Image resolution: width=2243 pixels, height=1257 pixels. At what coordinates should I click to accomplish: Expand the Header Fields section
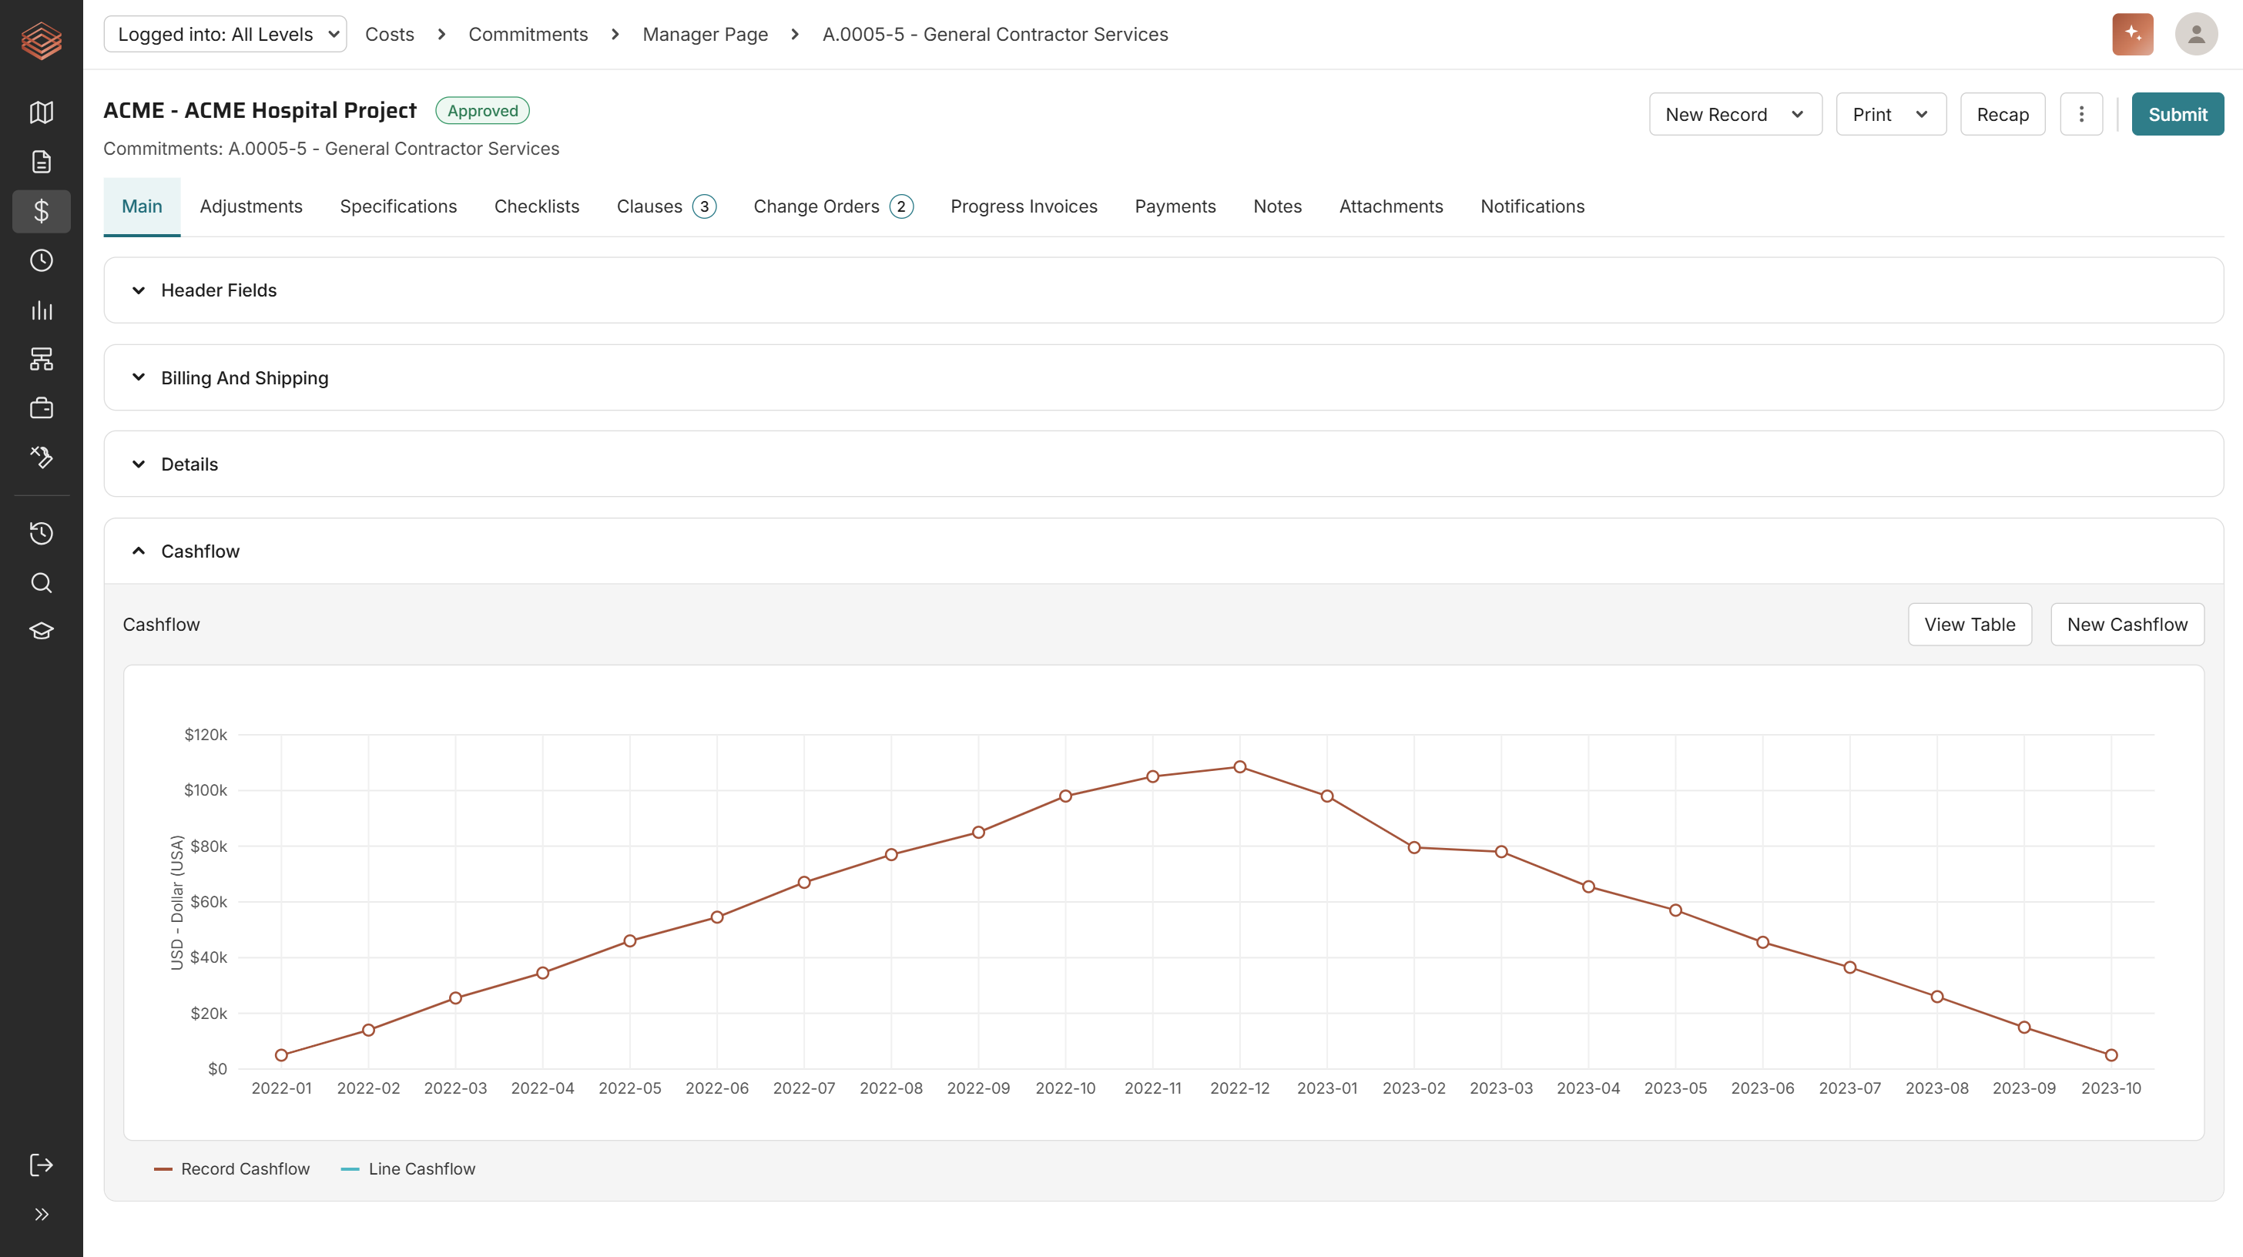1163,290
